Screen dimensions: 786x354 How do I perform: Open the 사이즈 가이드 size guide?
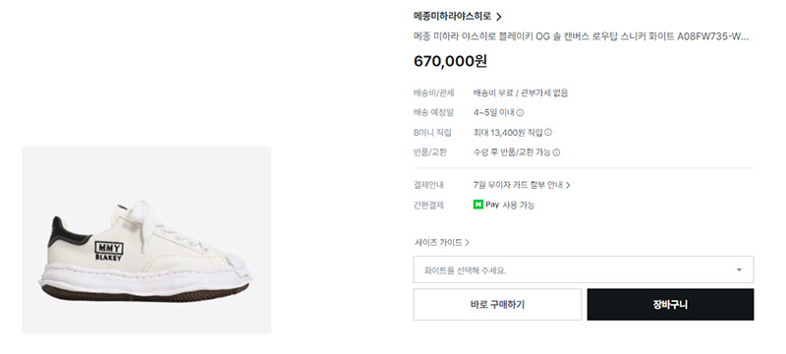click(438, 243)
